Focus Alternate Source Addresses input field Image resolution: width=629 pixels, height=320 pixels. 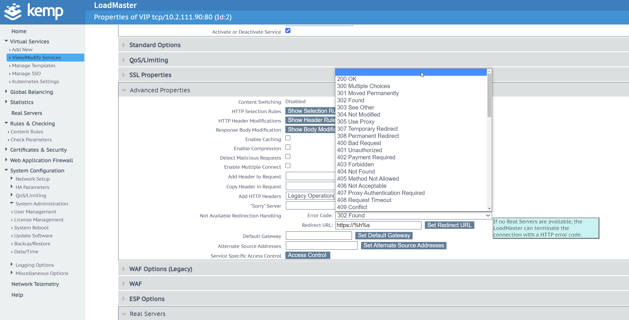(321, 245)
